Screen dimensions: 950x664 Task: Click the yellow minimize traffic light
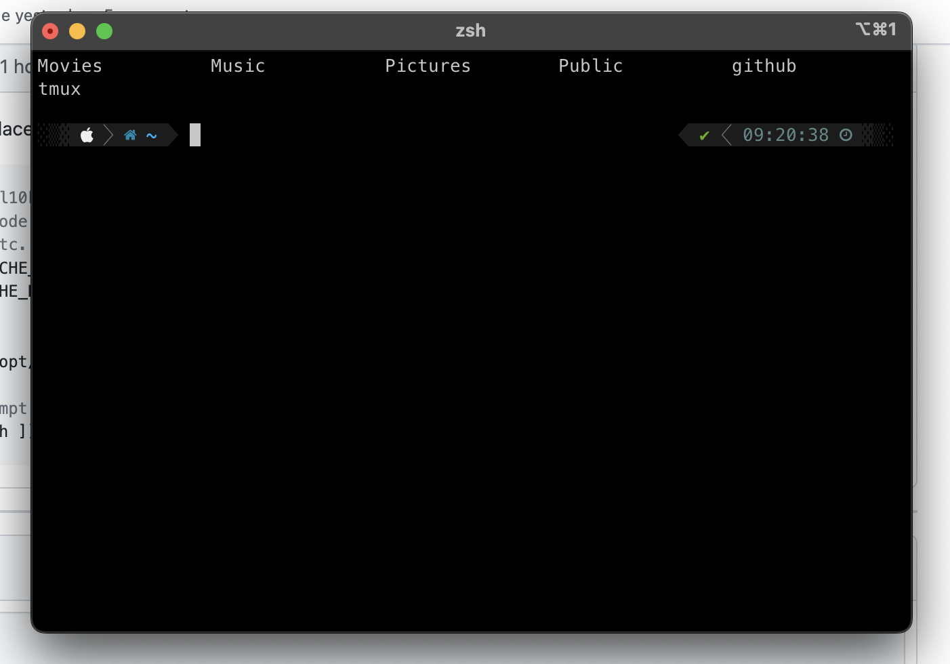click(77, 31)
